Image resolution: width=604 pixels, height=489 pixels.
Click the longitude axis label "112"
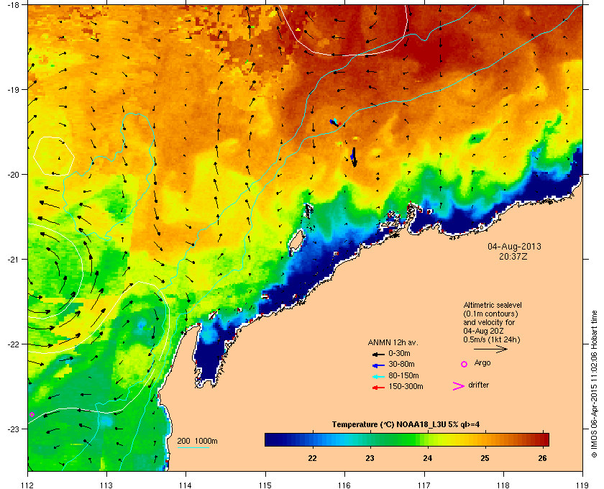tap(28, 485)
